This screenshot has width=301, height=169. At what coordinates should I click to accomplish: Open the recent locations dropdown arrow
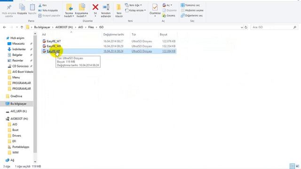[x=17, y=27]
